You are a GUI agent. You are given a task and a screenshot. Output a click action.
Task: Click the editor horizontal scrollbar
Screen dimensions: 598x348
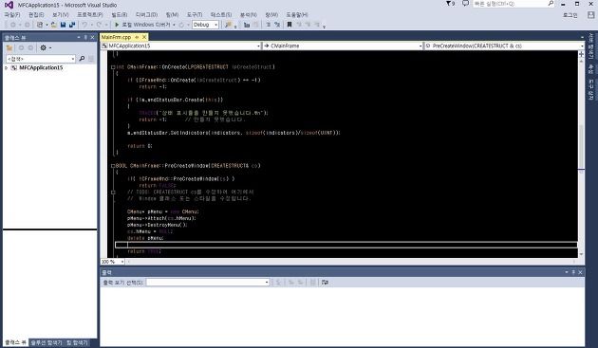pyautogui.click(x=351, y=262)
